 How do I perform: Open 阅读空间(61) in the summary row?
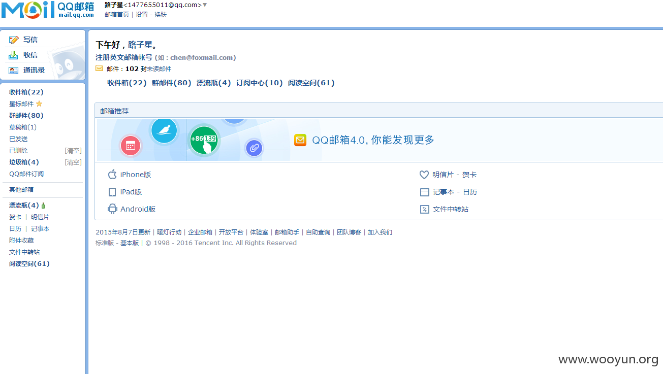click(311, 83)
